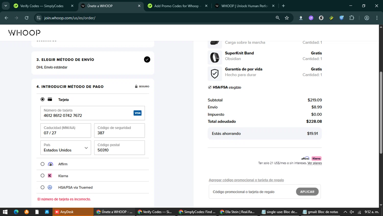Click Agregar código promocional o tarjeta de regalo link

pos(246,180)
